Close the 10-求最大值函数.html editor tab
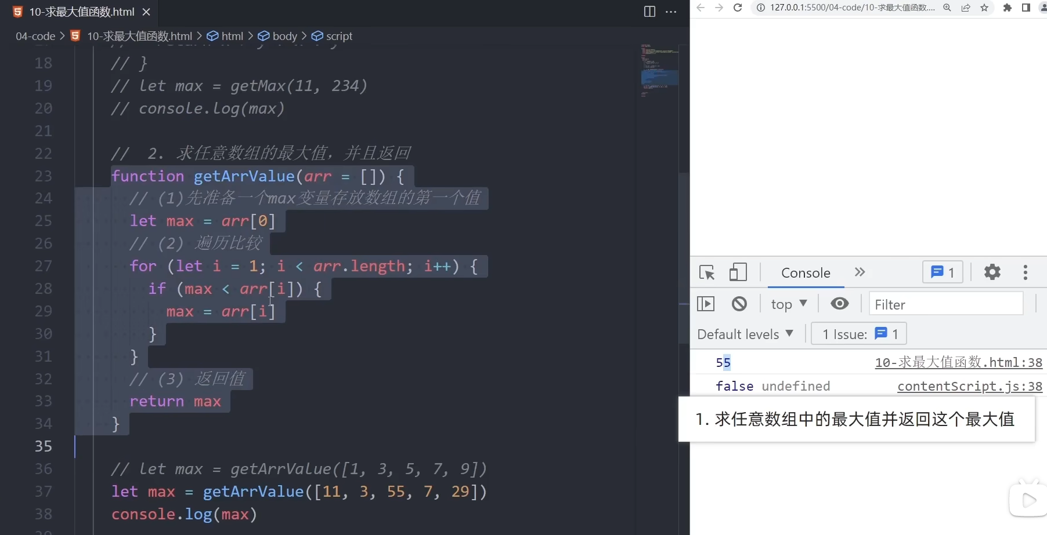The width and height of the screenshot is (1047, 535). click(x=146, y=12)
